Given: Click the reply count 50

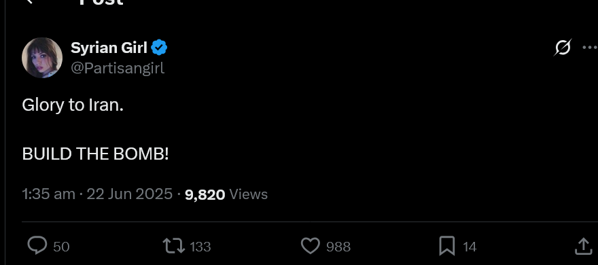Looking at the screenshot, I should pos(61,247).
